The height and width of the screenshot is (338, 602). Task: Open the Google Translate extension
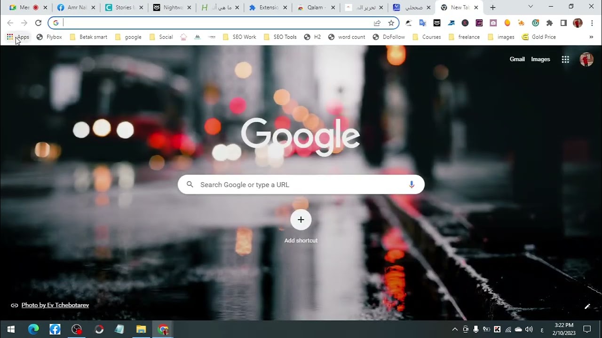423,23
